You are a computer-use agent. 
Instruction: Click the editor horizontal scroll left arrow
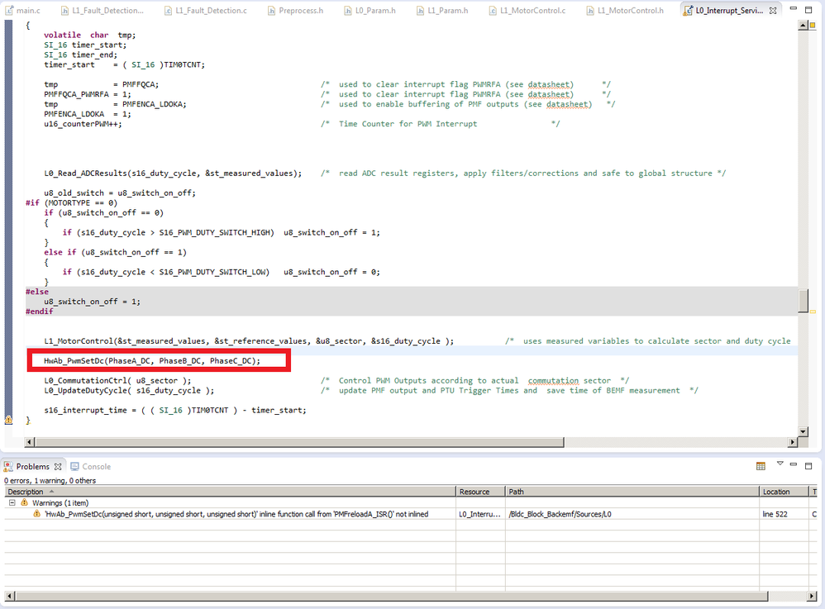pyautogui.click(x=29, y=442)
